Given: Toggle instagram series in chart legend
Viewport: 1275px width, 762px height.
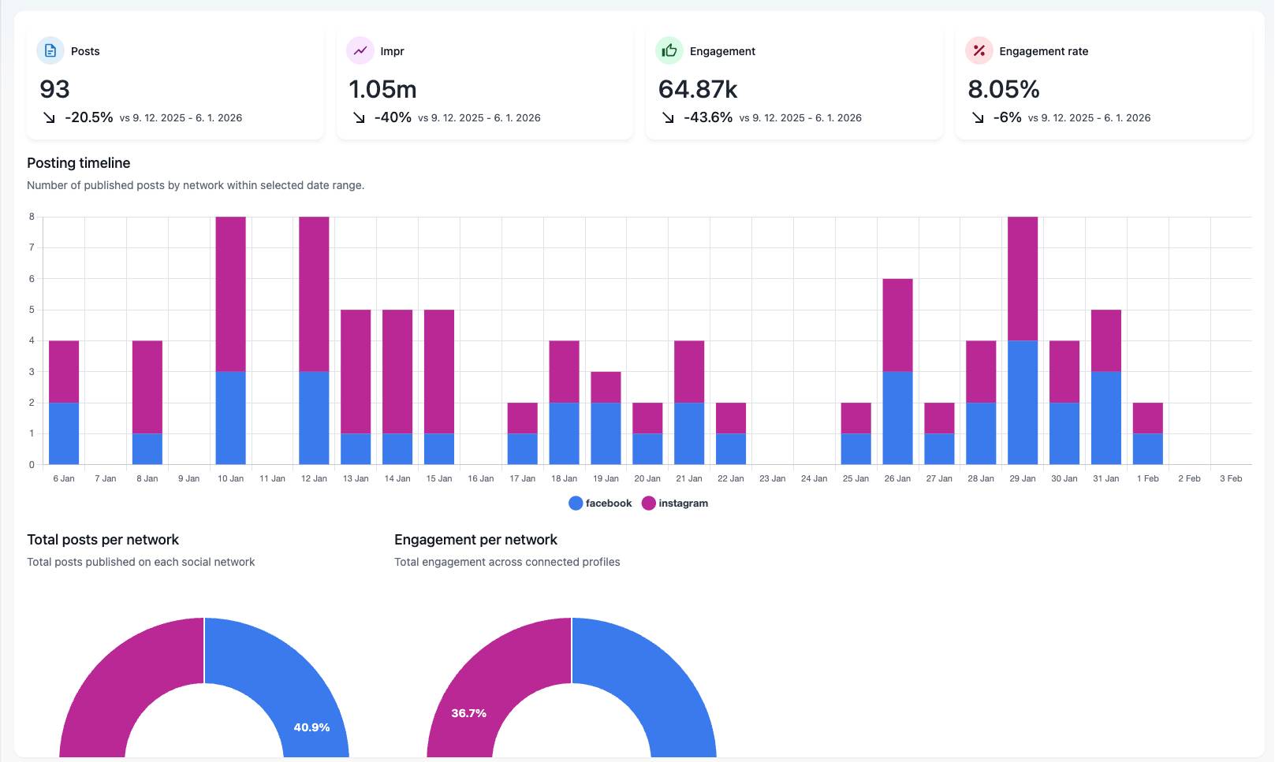Looking at the screenshot, I should pos(675,504).
